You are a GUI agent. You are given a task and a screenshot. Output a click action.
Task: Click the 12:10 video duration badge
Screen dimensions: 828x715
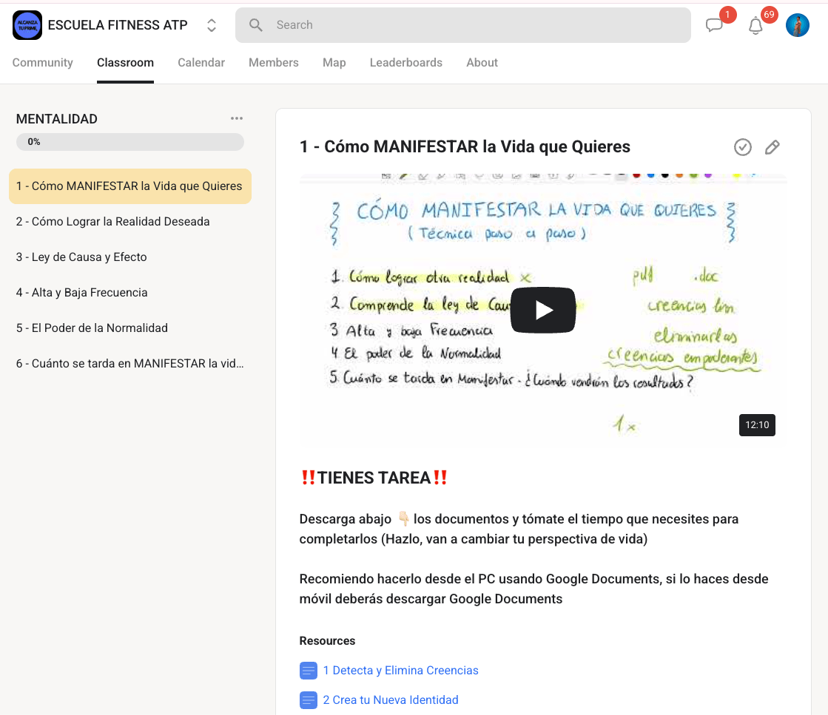click(757, 424)
